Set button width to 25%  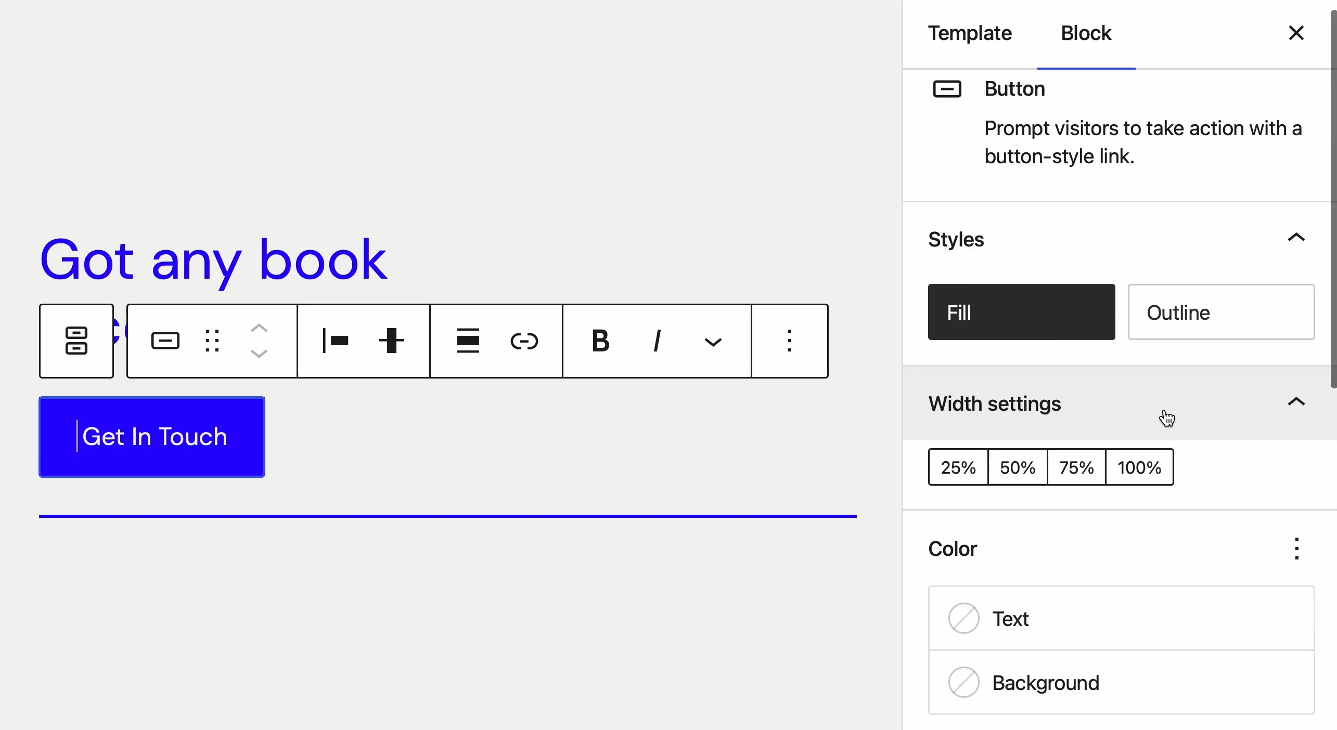tap(958, 467)
